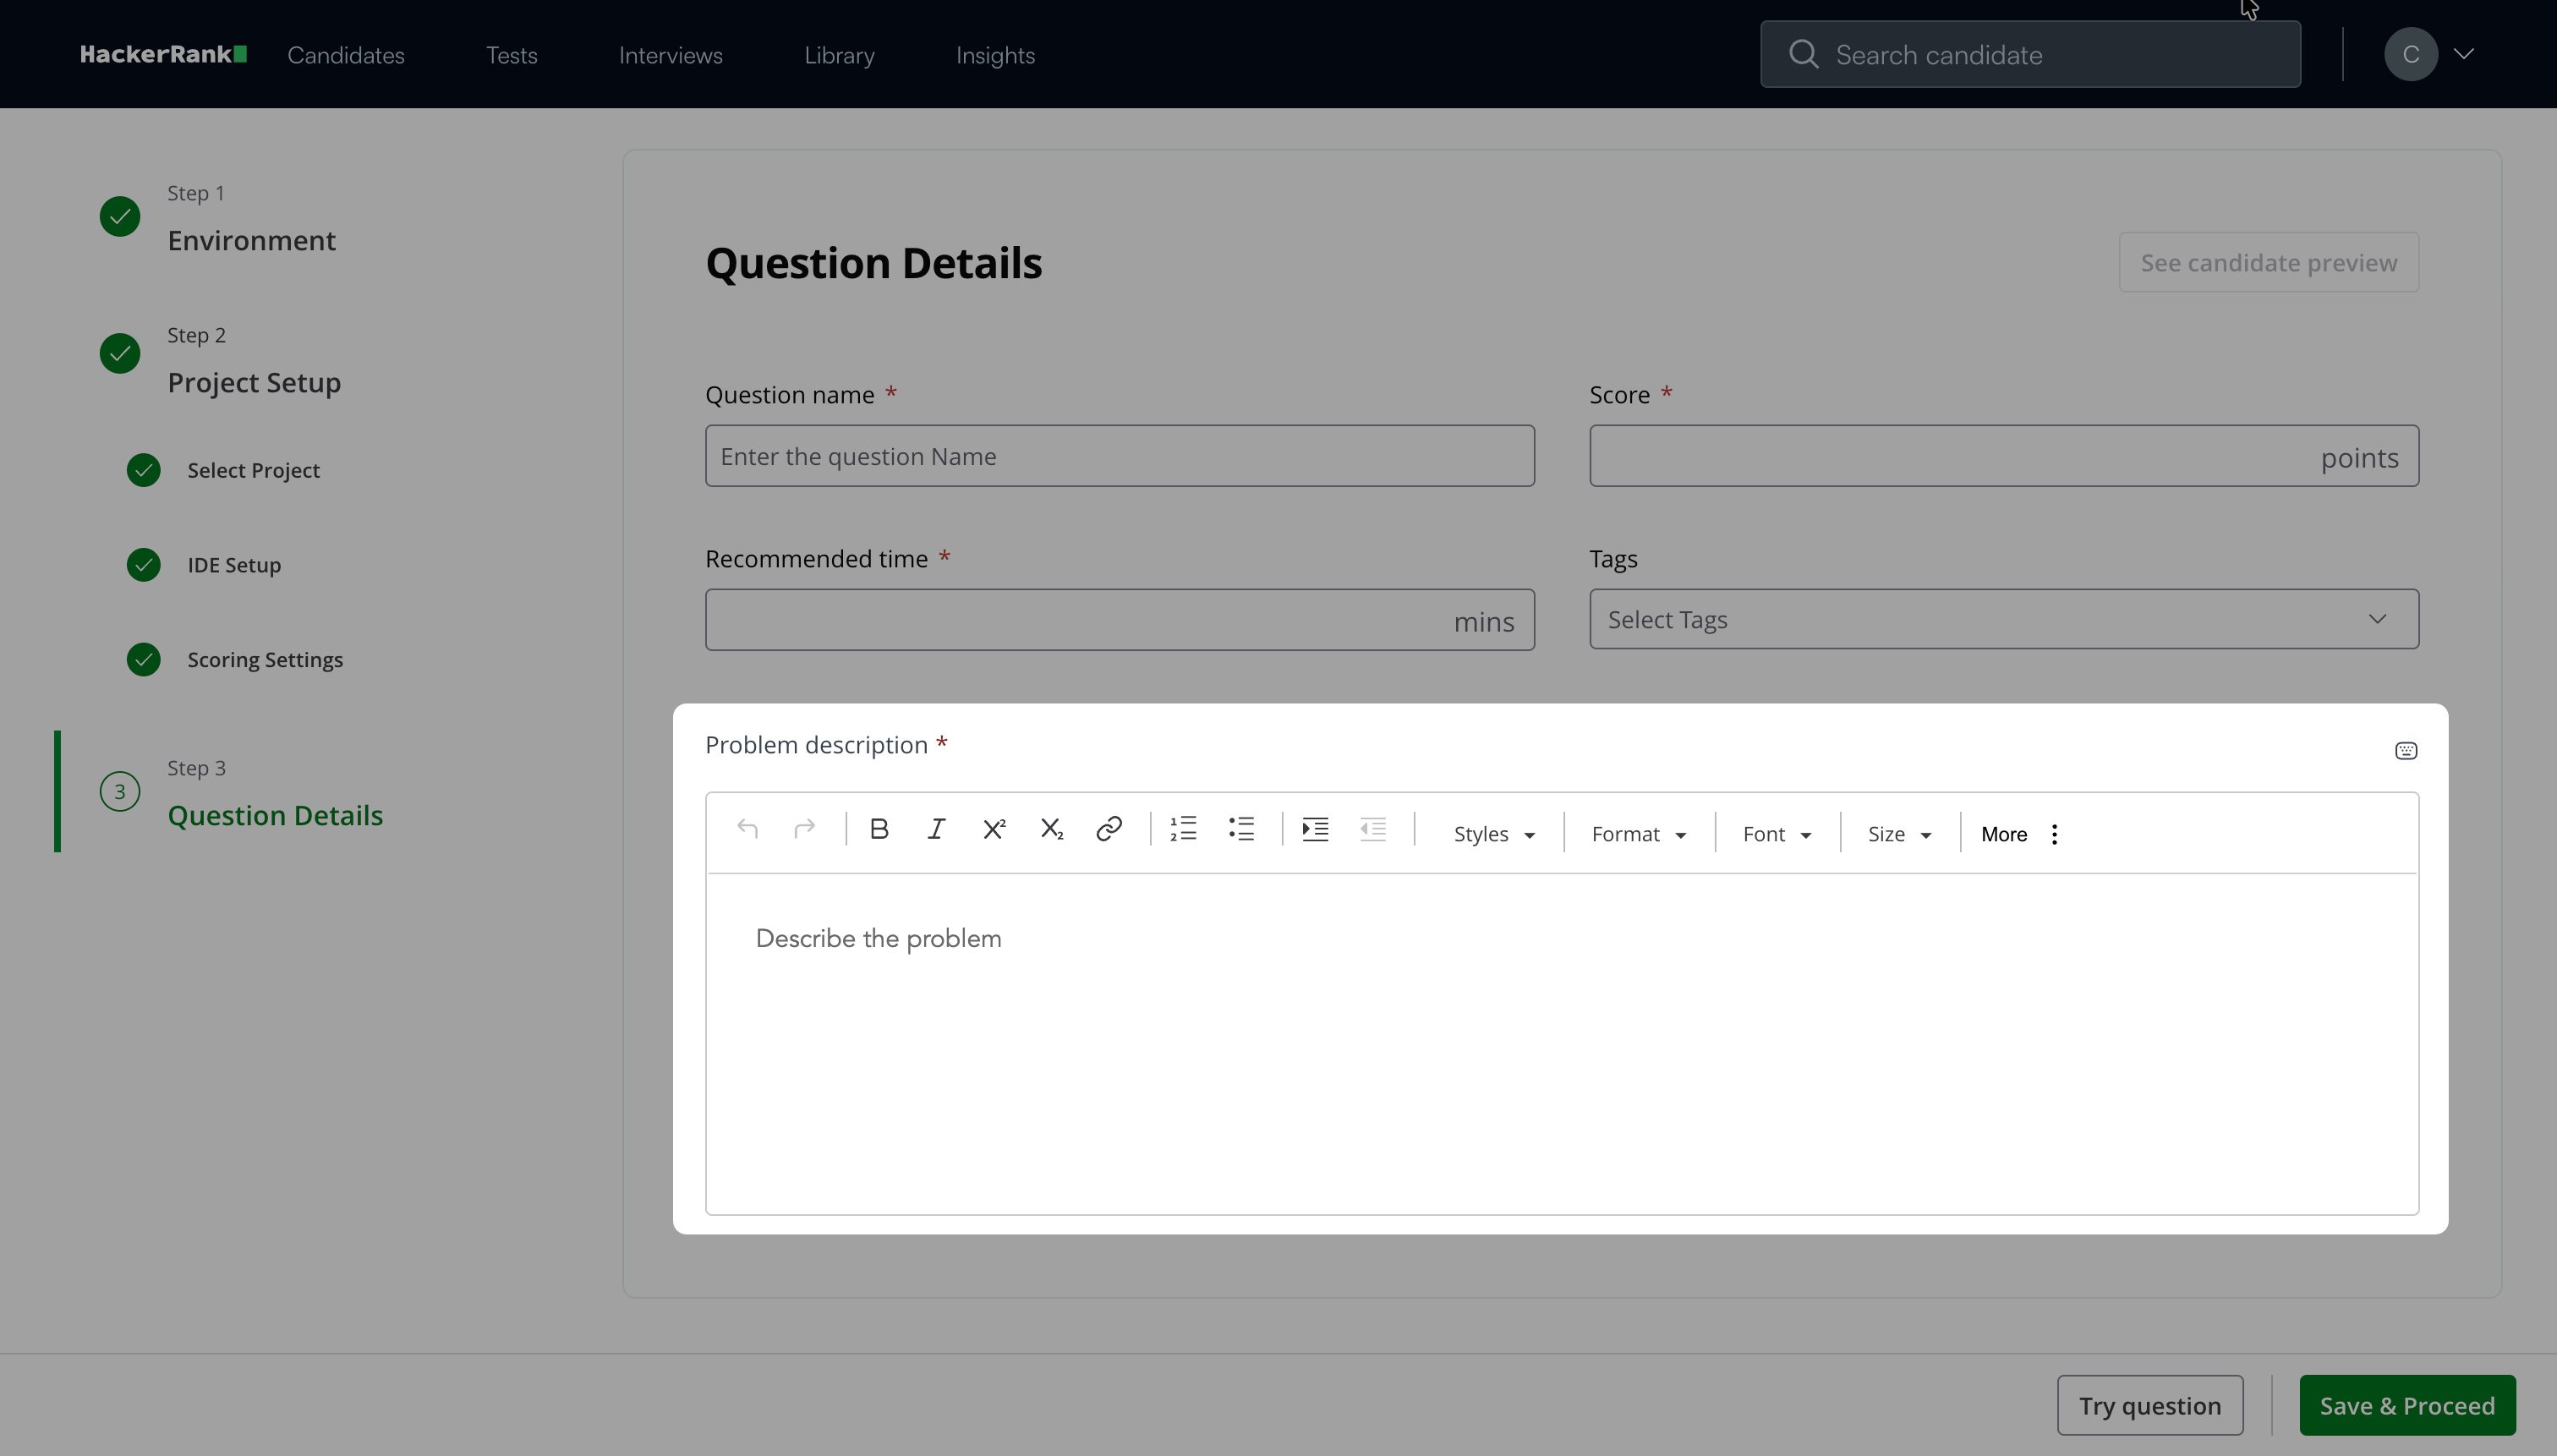Go to the Library menu item
Screen dimensions: 2557x1456
coord(839,55)
